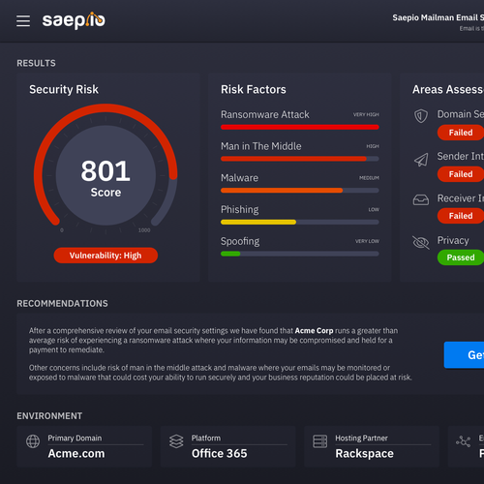Click the Platform label
Viewport: 484px width, 484px height.
(x=206, y=439)
